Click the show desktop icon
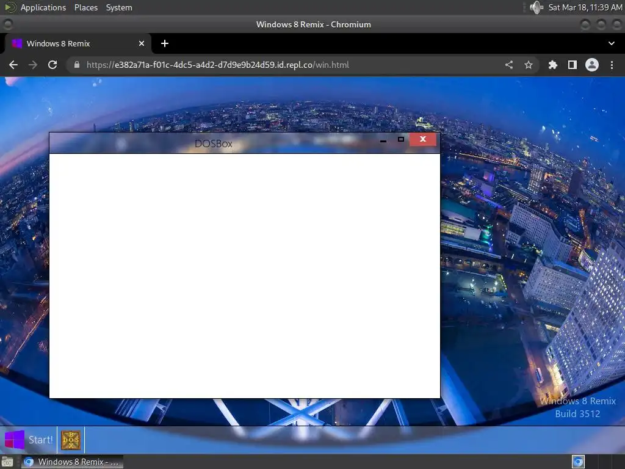This screenshot has height=469, width=625. pyautogui.click(x=7, y=462)
